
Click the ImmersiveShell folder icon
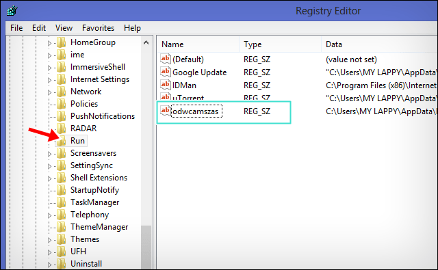pos(61,67)
